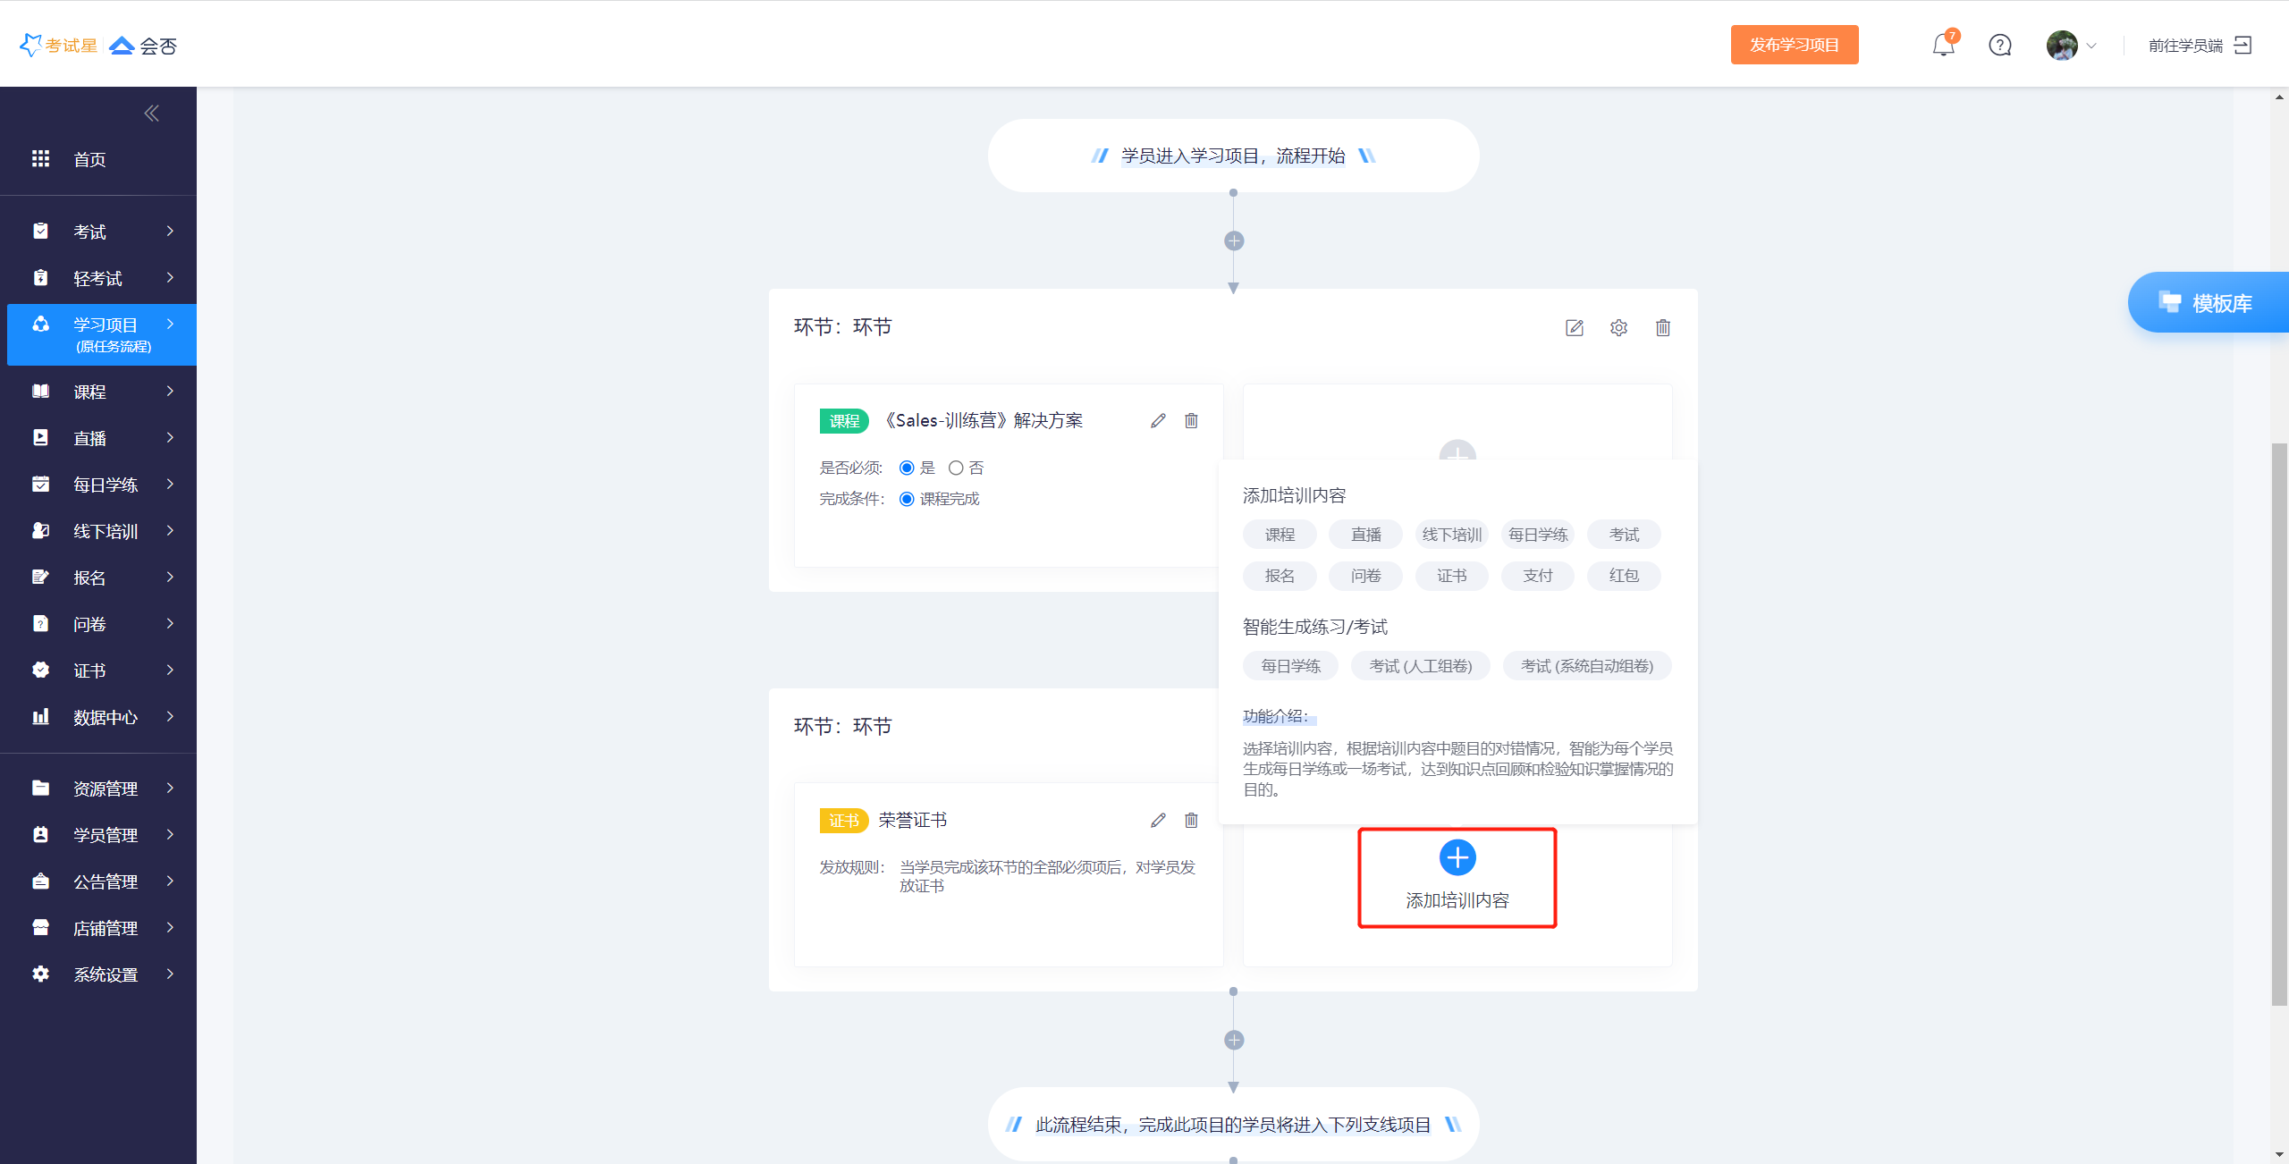Click the 发布学习项目 button
Screen dimensions: 2289x1164
(1794, 46)
